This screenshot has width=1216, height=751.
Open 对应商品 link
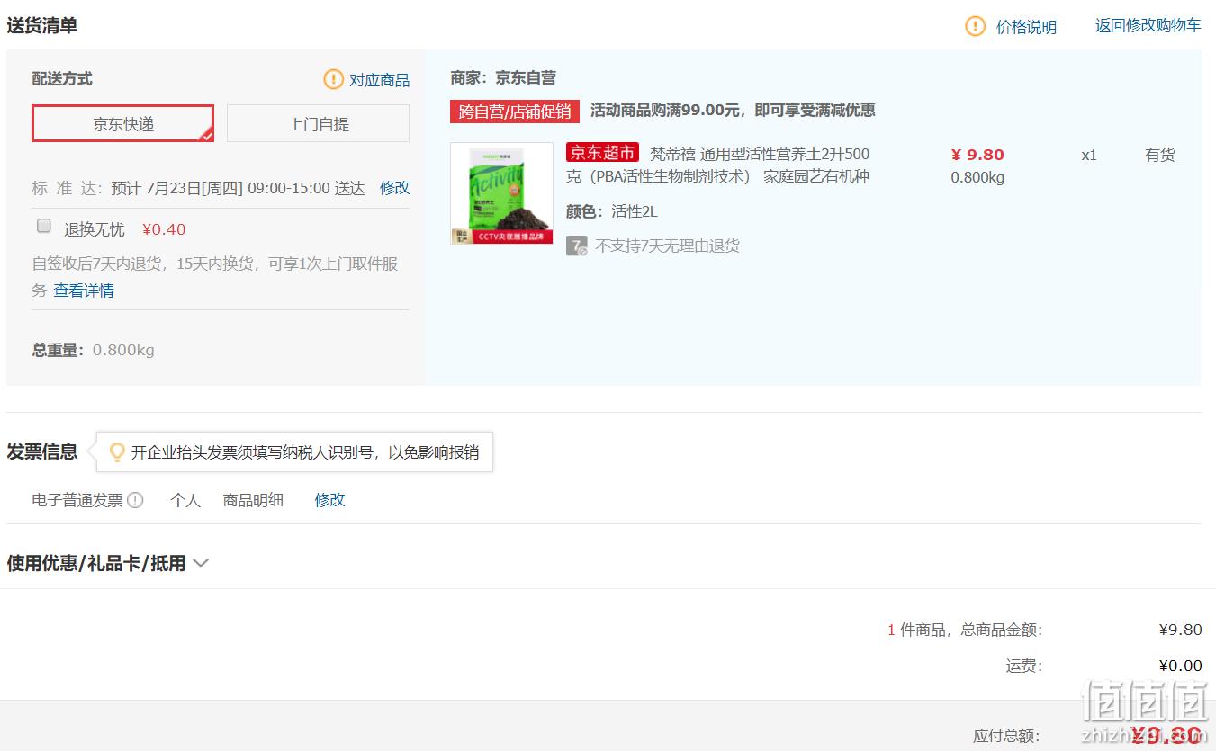pyautogui.click(x=379, y=80)
